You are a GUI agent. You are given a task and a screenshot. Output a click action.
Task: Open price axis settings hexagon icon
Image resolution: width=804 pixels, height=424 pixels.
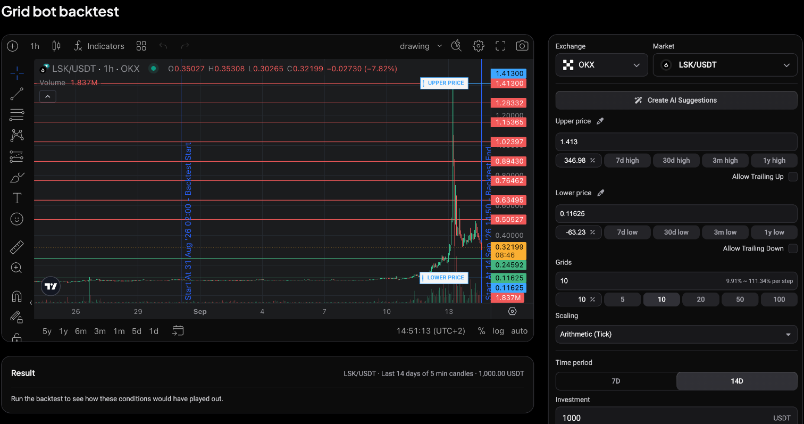(x=512, y=311)
